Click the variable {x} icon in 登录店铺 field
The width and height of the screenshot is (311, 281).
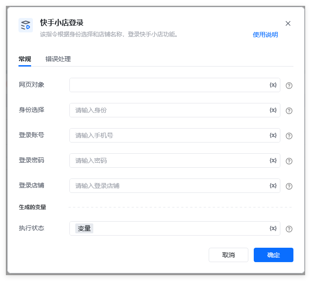pos(273,186)
